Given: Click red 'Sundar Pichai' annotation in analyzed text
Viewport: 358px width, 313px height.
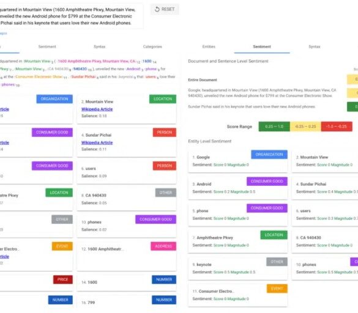Looking at the screenshot, I should click(83, 77).
